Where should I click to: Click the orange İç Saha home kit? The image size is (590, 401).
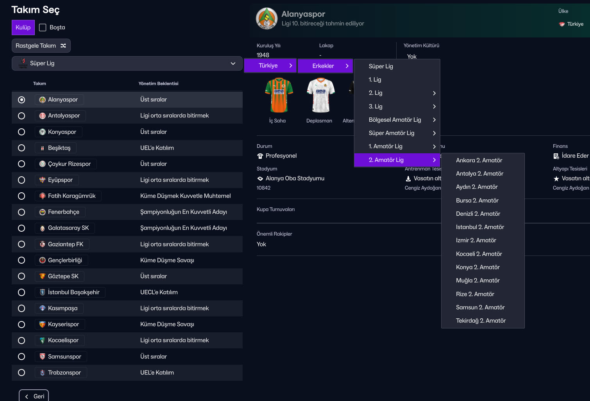(x=279, y=96)
